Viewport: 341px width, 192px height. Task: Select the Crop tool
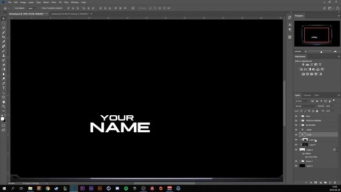[4, 37]
